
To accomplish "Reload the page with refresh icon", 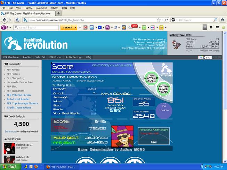I will tap(167, 20).
